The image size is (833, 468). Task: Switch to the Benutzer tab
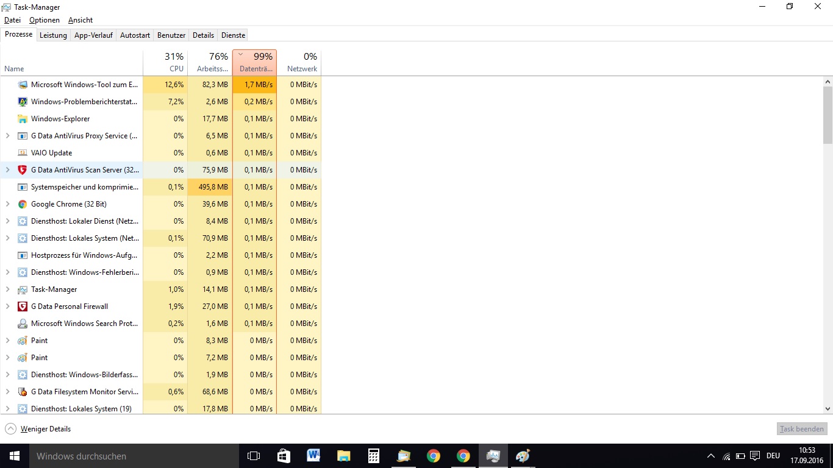pyautogui.click(x=171, y=35)
